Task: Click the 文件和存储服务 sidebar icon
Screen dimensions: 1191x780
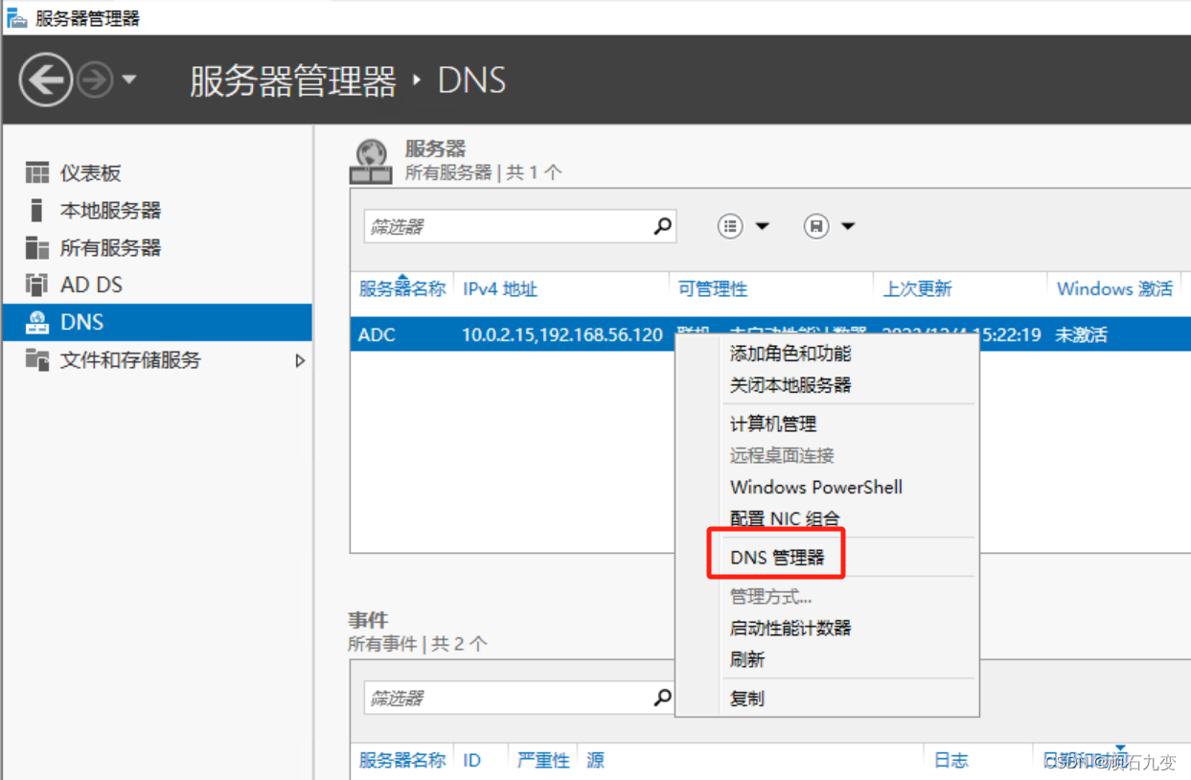Action: point(36,359)
